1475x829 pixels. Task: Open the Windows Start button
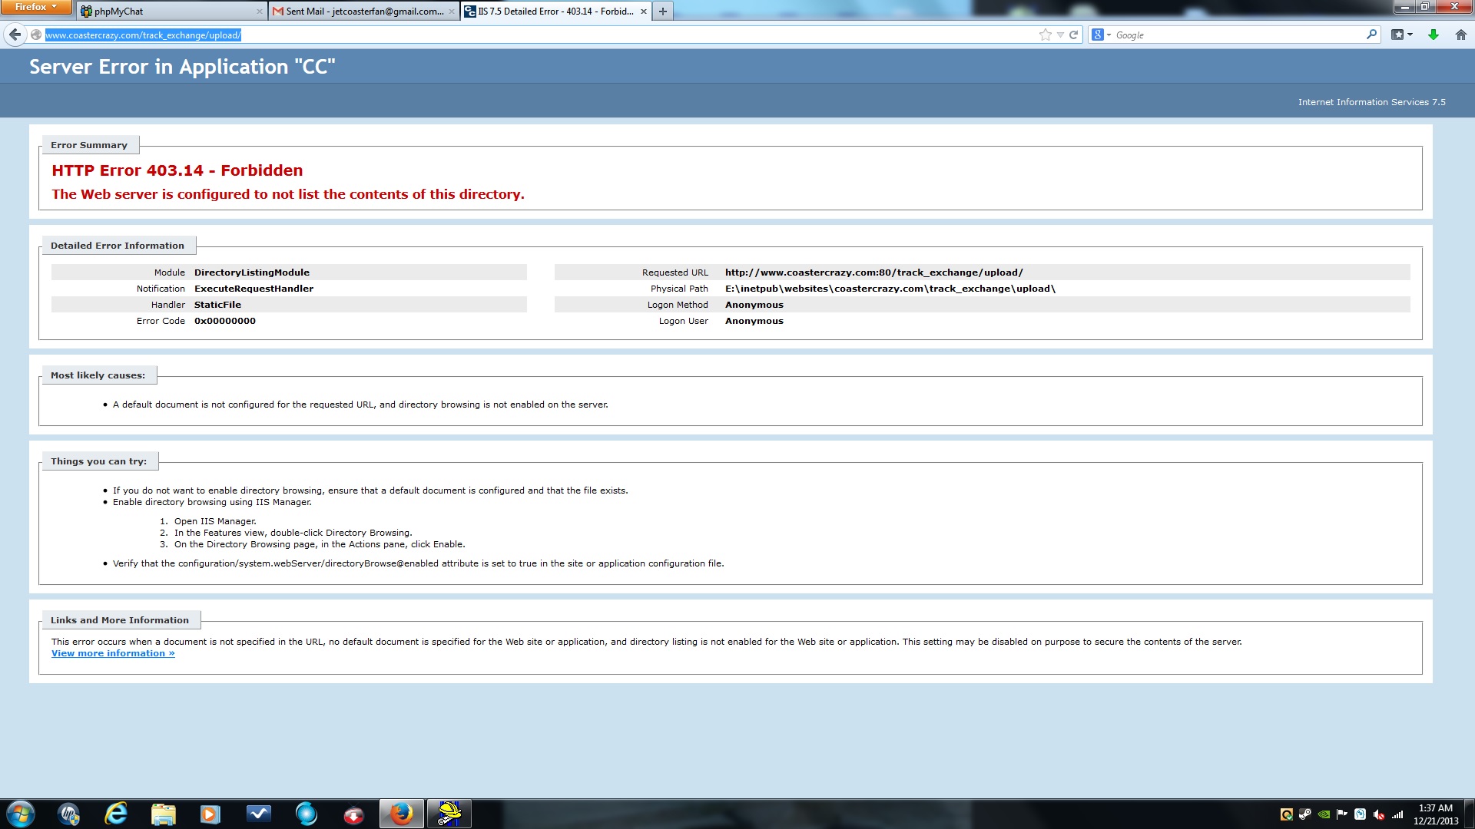click(x=21, y=814)
